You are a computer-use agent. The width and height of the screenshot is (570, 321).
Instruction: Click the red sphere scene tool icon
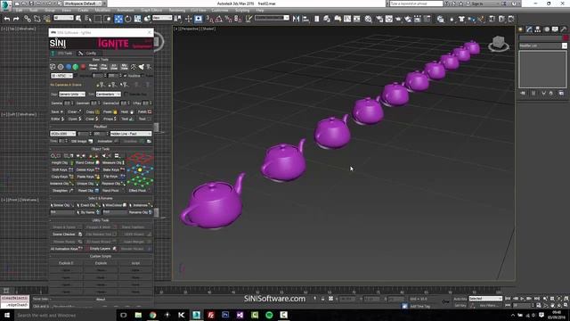pyautogui.click(x=83, y=67)
